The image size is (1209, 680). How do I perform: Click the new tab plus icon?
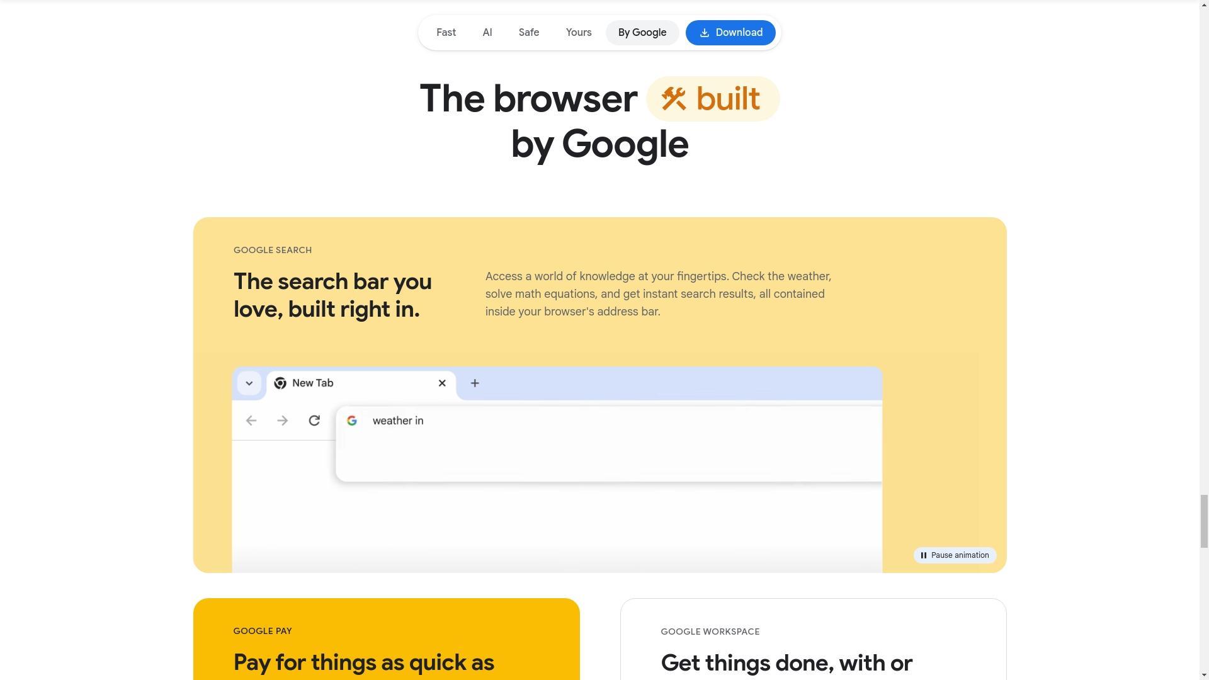click(x=474, y=383)
